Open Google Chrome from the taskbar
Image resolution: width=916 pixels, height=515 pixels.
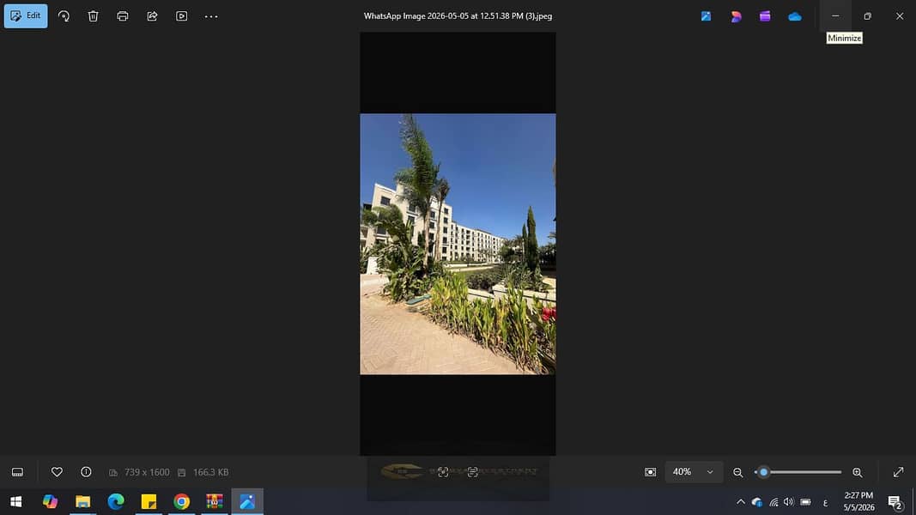[182, 501]
